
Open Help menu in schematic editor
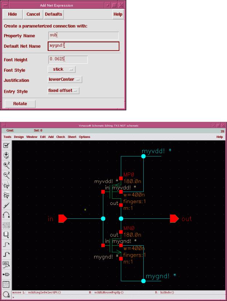219,137
